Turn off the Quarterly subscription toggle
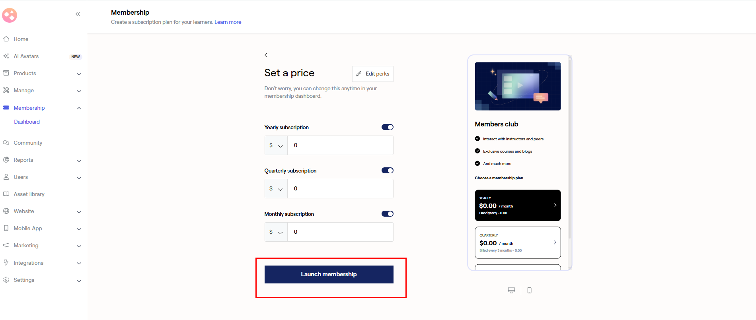This screenshot has height=320, width=756. pyautogui.click(x=388, y=171)
